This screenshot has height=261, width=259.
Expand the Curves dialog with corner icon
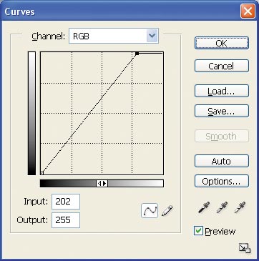pos(245,248)
